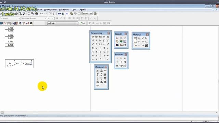Insert two-sided limit from Исчисление palette
The image size is (219, 123).
(98, 82)
